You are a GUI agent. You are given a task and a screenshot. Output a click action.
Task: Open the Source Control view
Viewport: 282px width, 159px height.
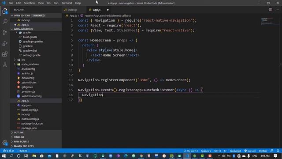click(x=5, y=32)
